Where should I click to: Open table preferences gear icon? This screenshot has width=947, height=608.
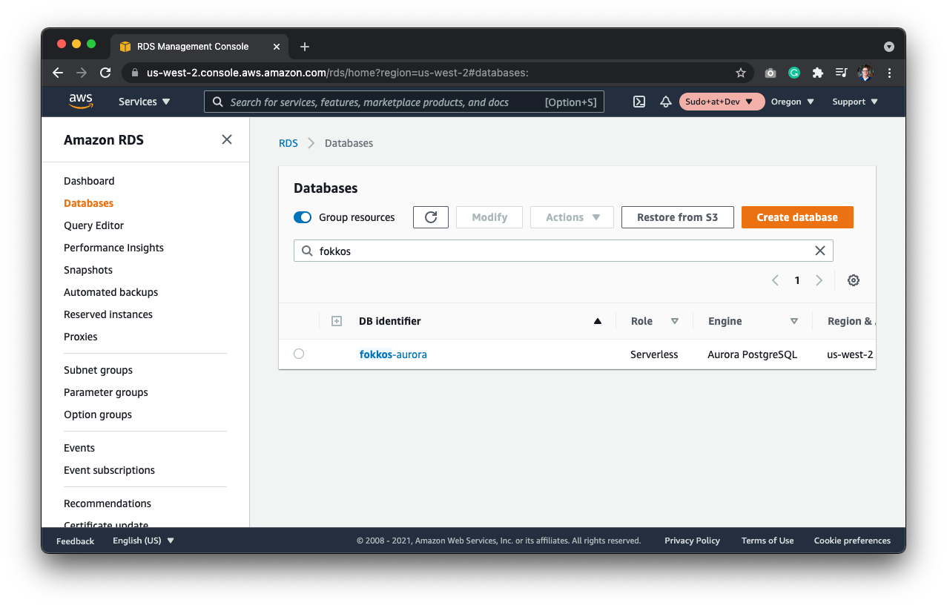point(854,280)
